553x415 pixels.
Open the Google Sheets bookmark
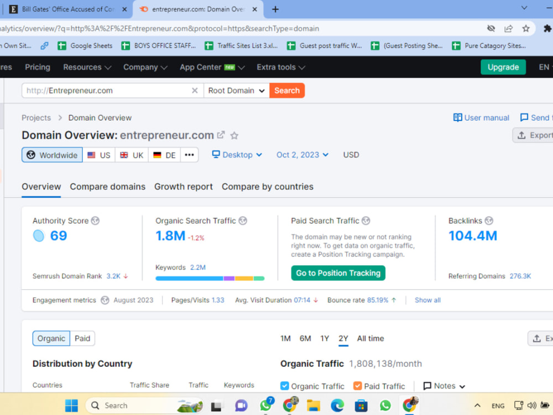coord(85,46)
